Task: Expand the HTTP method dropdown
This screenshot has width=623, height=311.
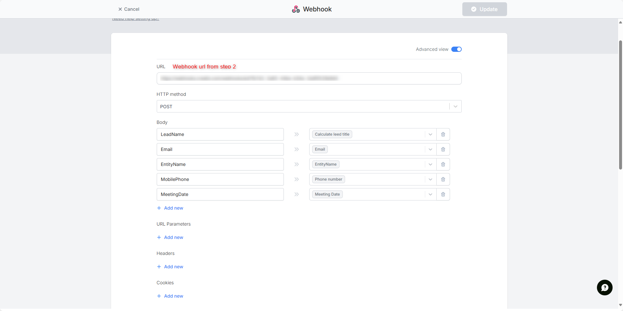Action: [x=455, y=107]
